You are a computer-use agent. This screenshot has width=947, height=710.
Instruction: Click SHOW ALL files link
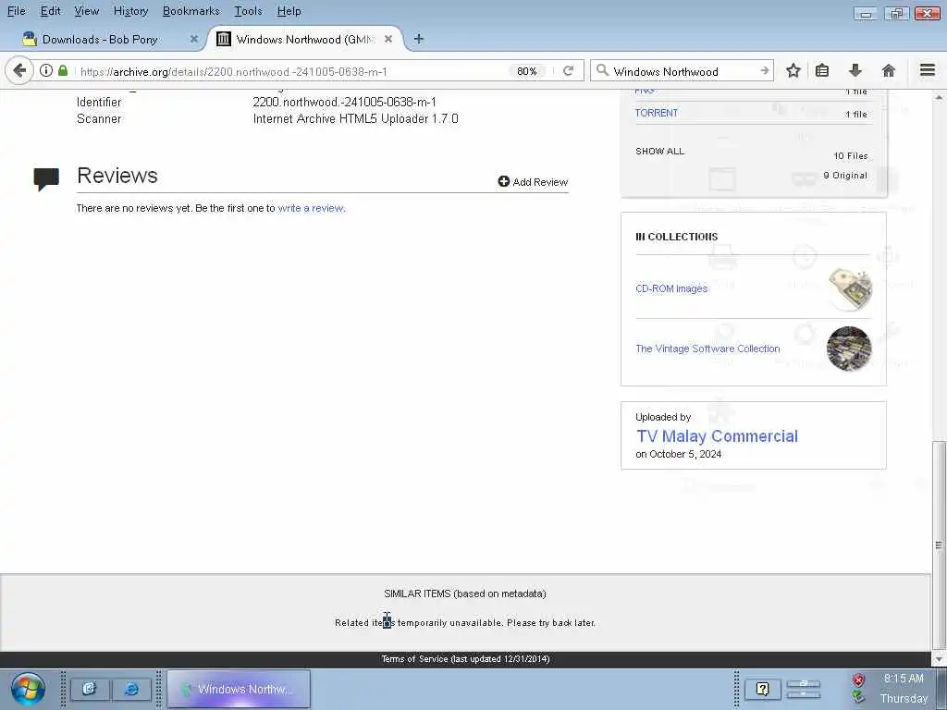click(659, 151)
